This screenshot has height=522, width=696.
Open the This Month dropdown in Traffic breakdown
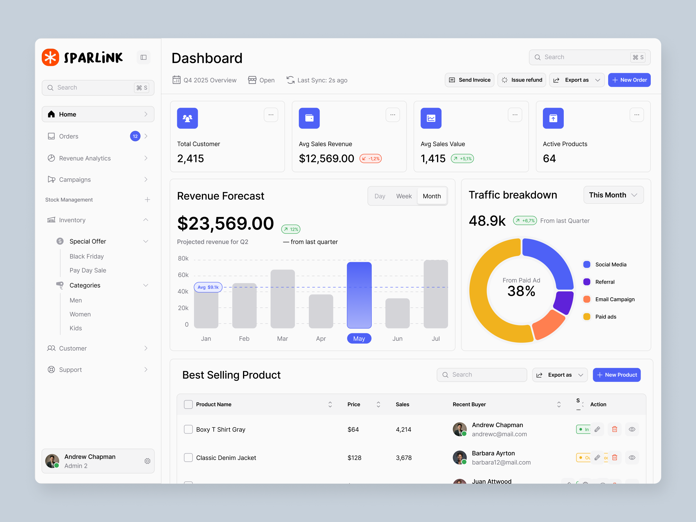[613, 195]
